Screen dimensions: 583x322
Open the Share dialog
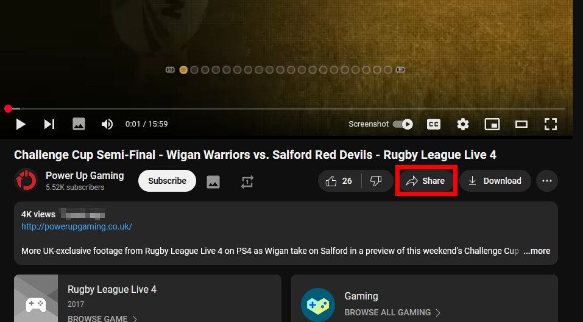(x=426, y=181)
